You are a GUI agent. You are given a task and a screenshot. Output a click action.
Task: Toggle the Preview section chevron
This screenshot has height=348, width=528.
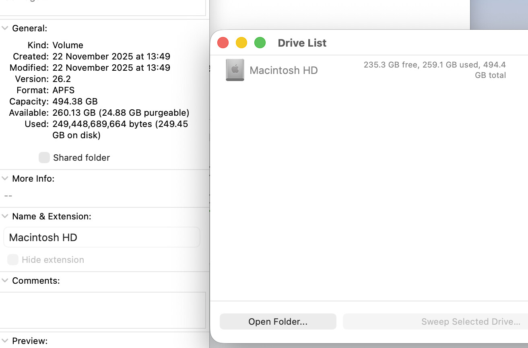[x=5, y=341]
